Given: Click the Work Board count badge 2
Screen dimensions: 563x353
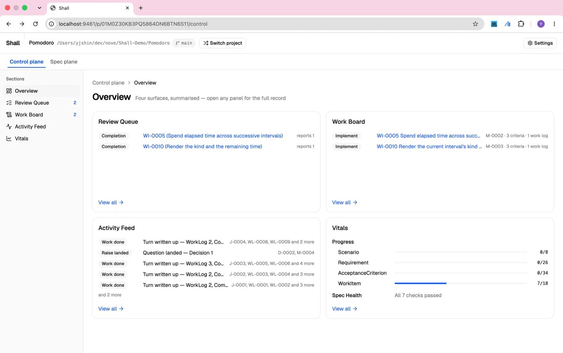Looking at the screenshot, I should click(75, 115).
